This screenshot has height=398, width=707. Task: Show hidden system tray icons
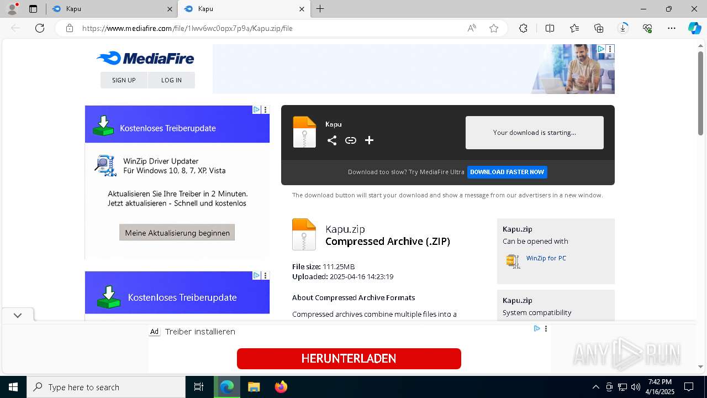point(595,387)
